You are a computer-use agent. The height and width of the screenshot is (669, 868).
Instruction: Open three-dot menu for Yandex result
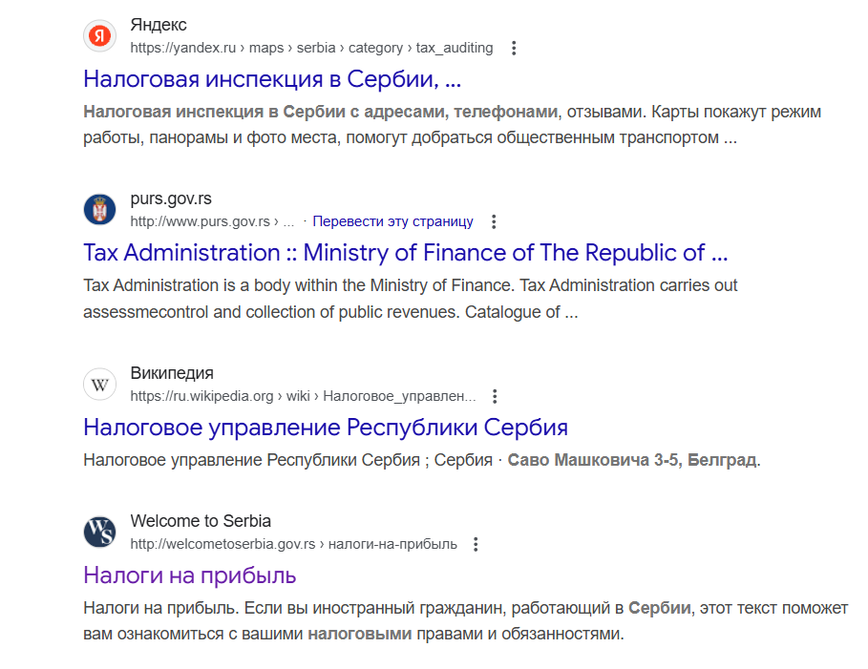tap(514, 48)
